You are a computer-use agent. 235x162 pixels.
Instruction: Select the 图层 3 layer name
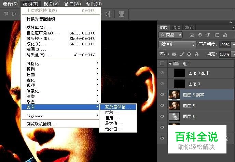194,84
